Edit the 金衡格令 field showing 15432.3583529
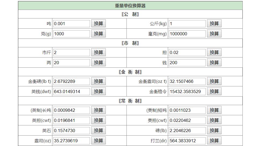 click(x=187, y=91)
